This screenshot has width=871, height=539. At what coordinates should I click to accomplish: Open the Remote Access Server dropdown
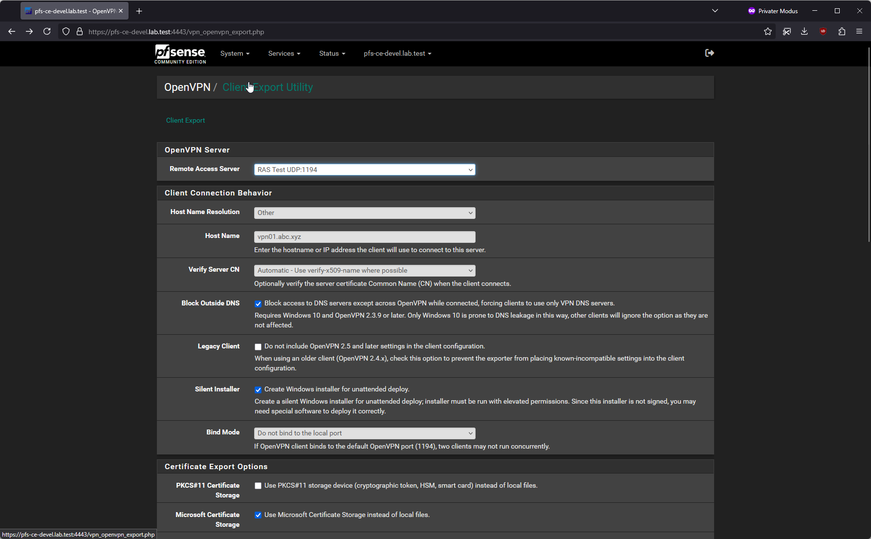pos(365,170)
